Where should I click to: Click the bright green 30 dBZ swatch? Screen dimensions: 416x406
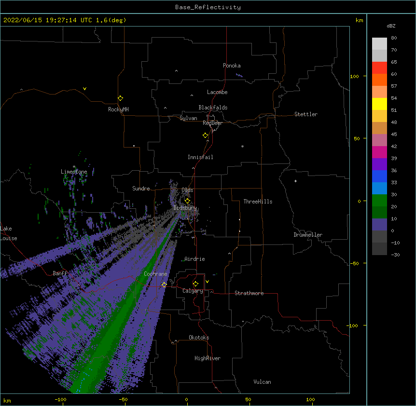coord(379,201)
